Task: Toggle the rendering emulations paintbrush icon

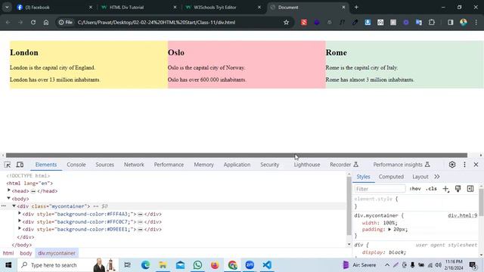Action: click(458, 189)
